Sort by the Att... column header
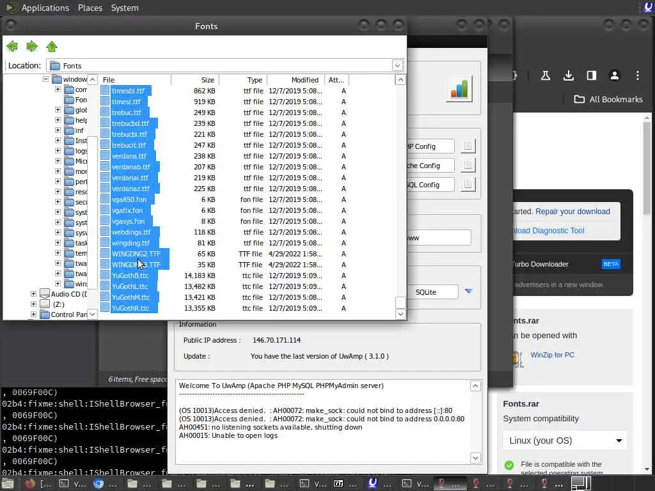Screen dimensions: 655x491 (x=336, y=80)
